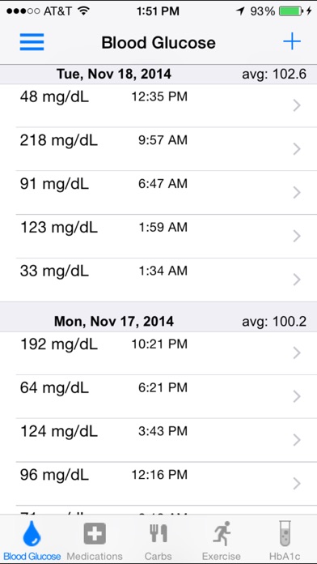Image resolution: width=317 pixels, height=564 pixels.
Task: Switch to the Carbs tab label
Action: click(x=158, y=556)
